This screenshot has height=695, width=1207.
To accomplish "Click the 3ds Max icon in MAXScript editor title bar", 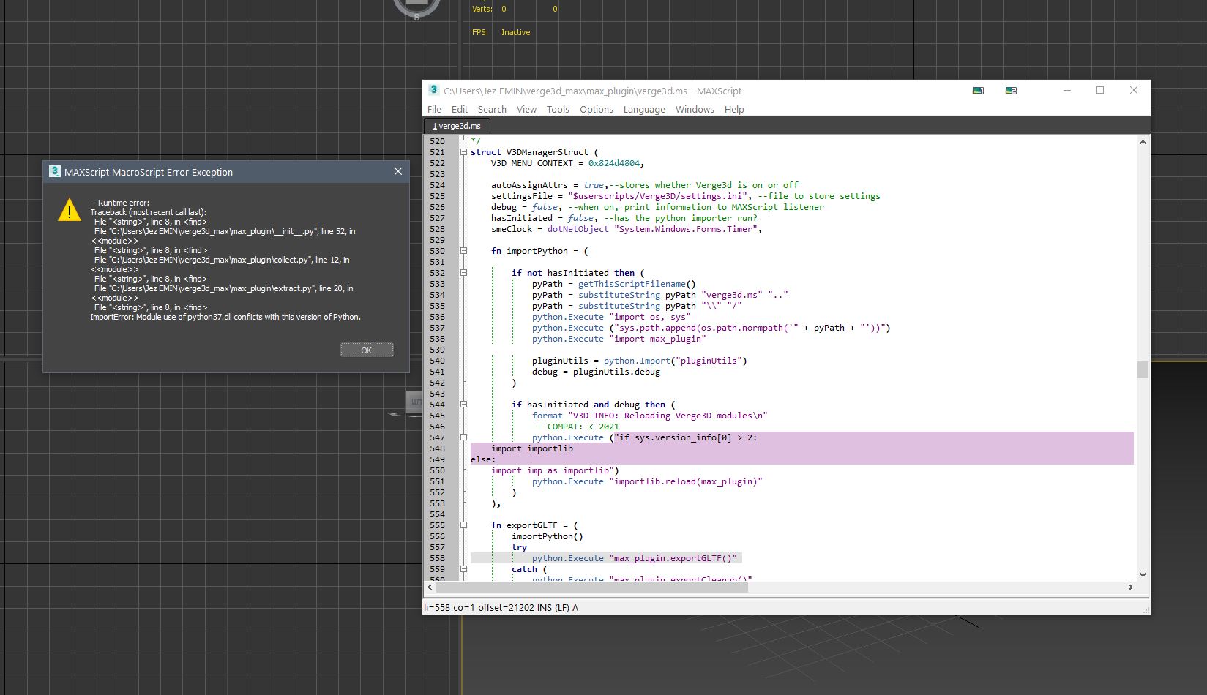I will 433,90.
